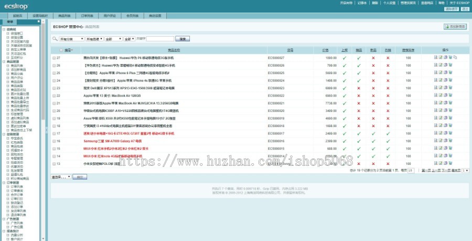Switch to the 设置导航栏 tab
Viewport: 472px width, 241px height.
[x=40, y=16]
